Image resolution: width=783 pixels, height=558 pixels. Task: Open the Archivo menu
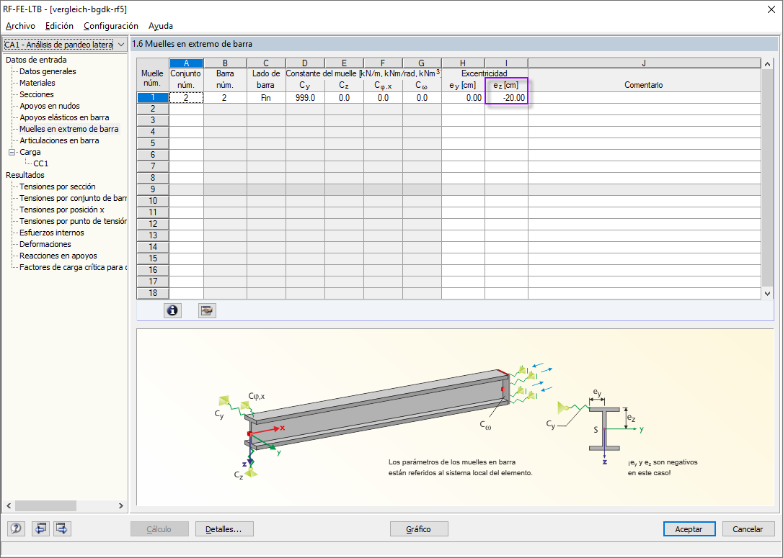[20, 26]
